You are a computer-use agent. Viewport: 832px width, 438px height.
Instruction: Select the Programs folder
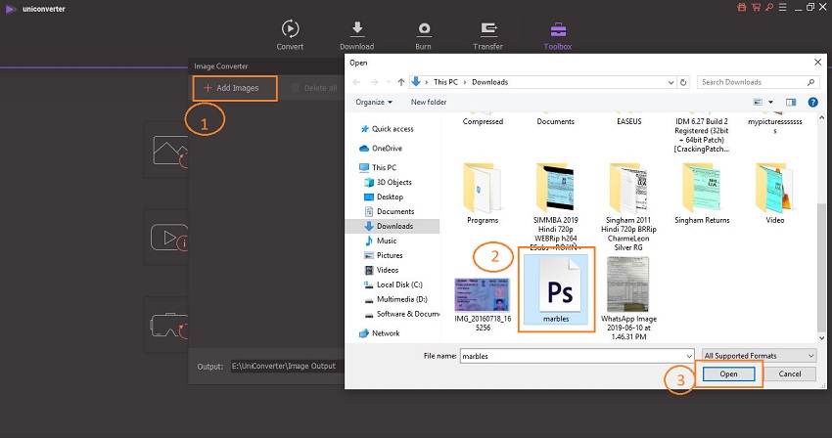click(x=483, y=193)
